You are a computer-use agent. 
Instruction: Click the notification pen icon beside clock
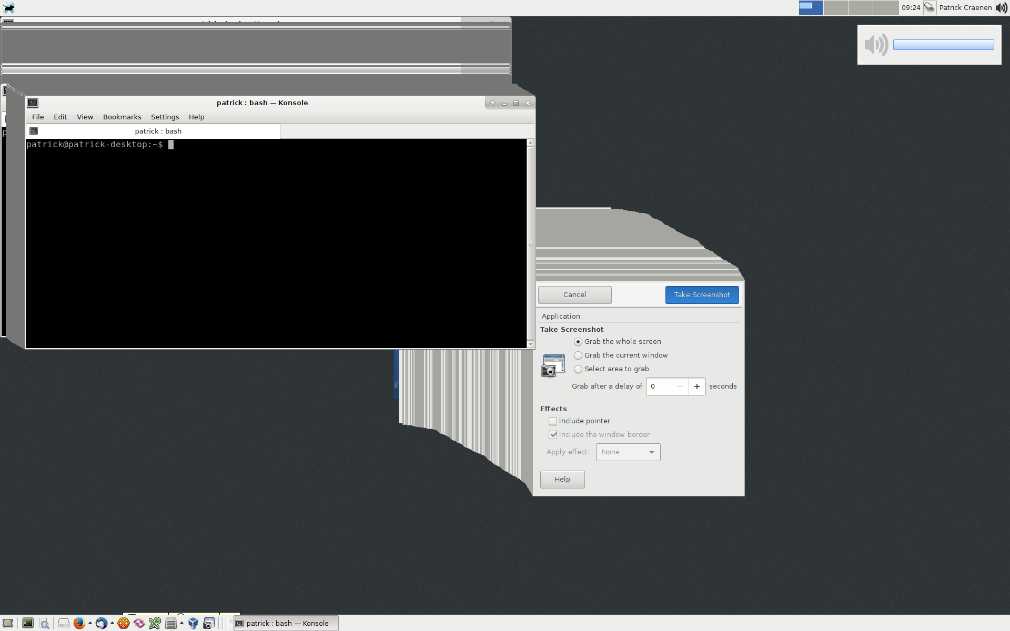930,7
